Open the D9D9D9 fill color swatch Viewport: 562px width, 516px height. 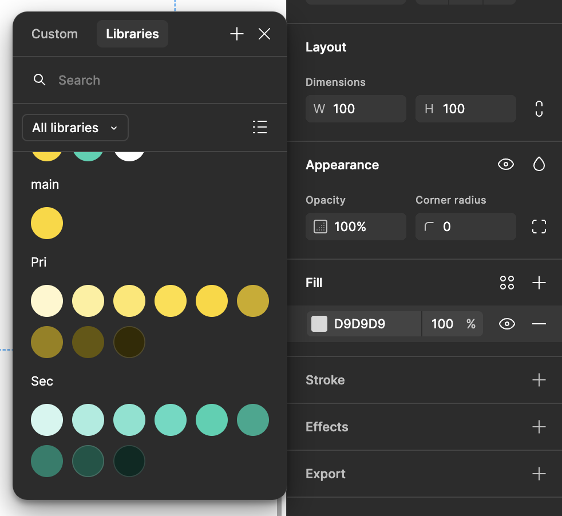[x=319, y=324]
